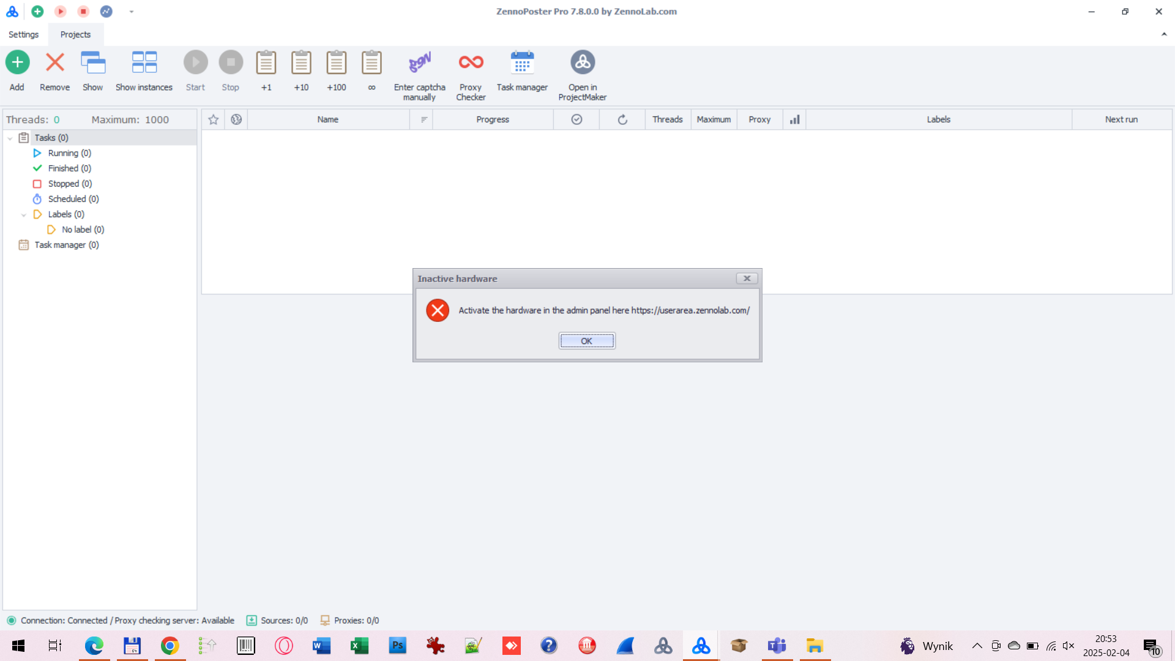Collapse the Tasks (0) tree node
1175x661 pixels.
[x=10, y=138]
